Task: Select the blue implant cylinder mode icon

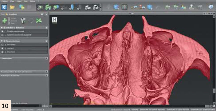Action: tap(72, 7)
